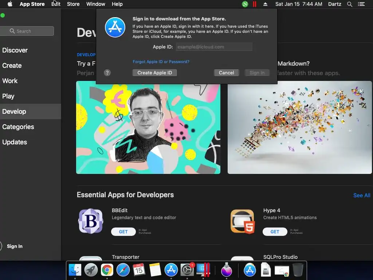Click the App Store dock icon right of the second divider

click(250, 270)
